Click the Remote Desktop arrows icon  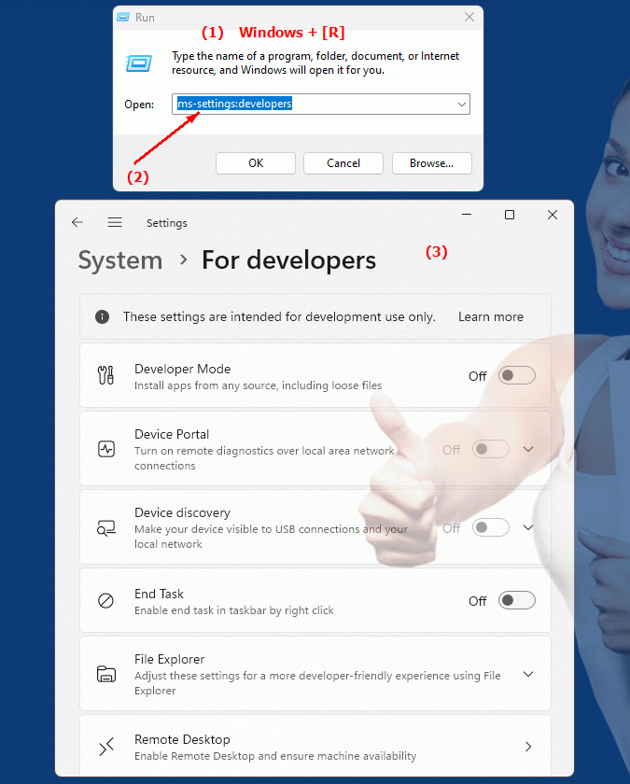[x=106, y=747]
